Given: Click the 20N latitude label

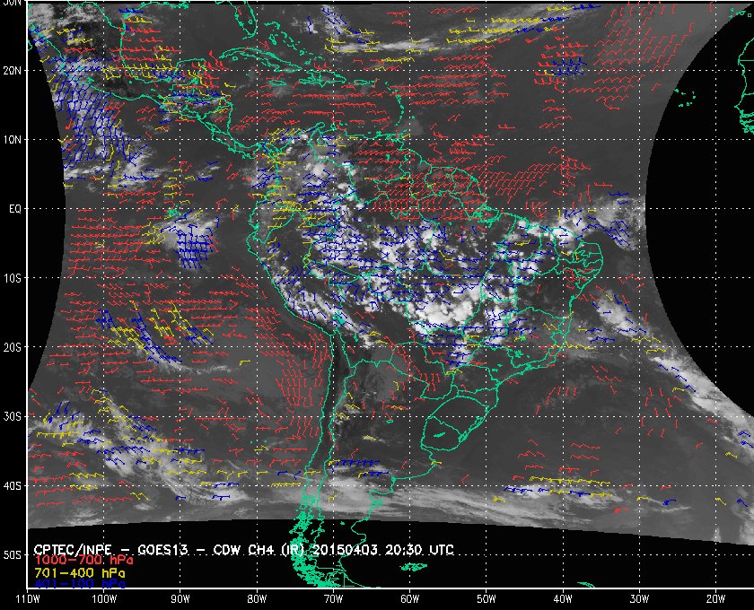Looking at the screenshot, I should point(12,70).
